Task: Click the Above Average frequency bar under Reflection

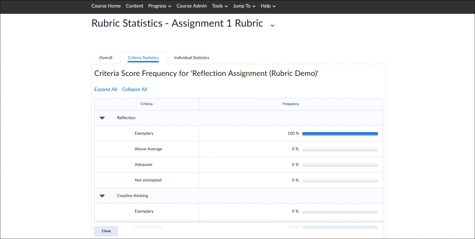Action: [340, 149]
